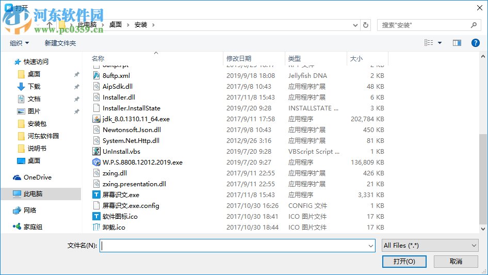Click the 家庭组 homegroup icon
This screenshot has height=275, width=488.
(x=17, y=227)
